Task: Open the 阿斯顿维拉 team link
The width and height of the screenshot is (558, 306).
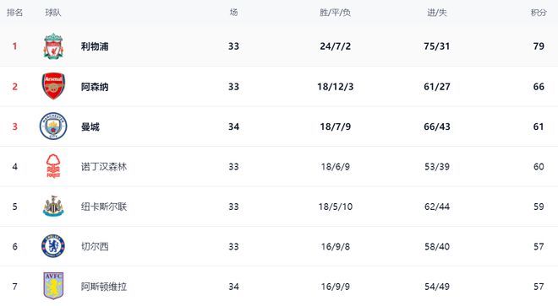Action: (x=104, y=287)
